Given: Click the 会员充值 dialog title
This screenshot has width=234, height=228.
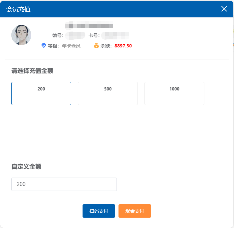Looking at the screenshot, I should coord(18,9).
